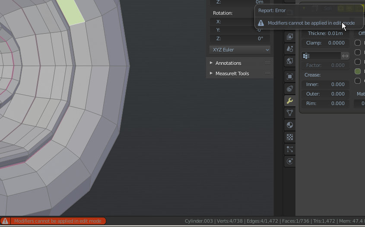365x227 pixels.
Task: Toggle the Only Rim checkbox
Action: pyautogui.click(x=358, y=81)
